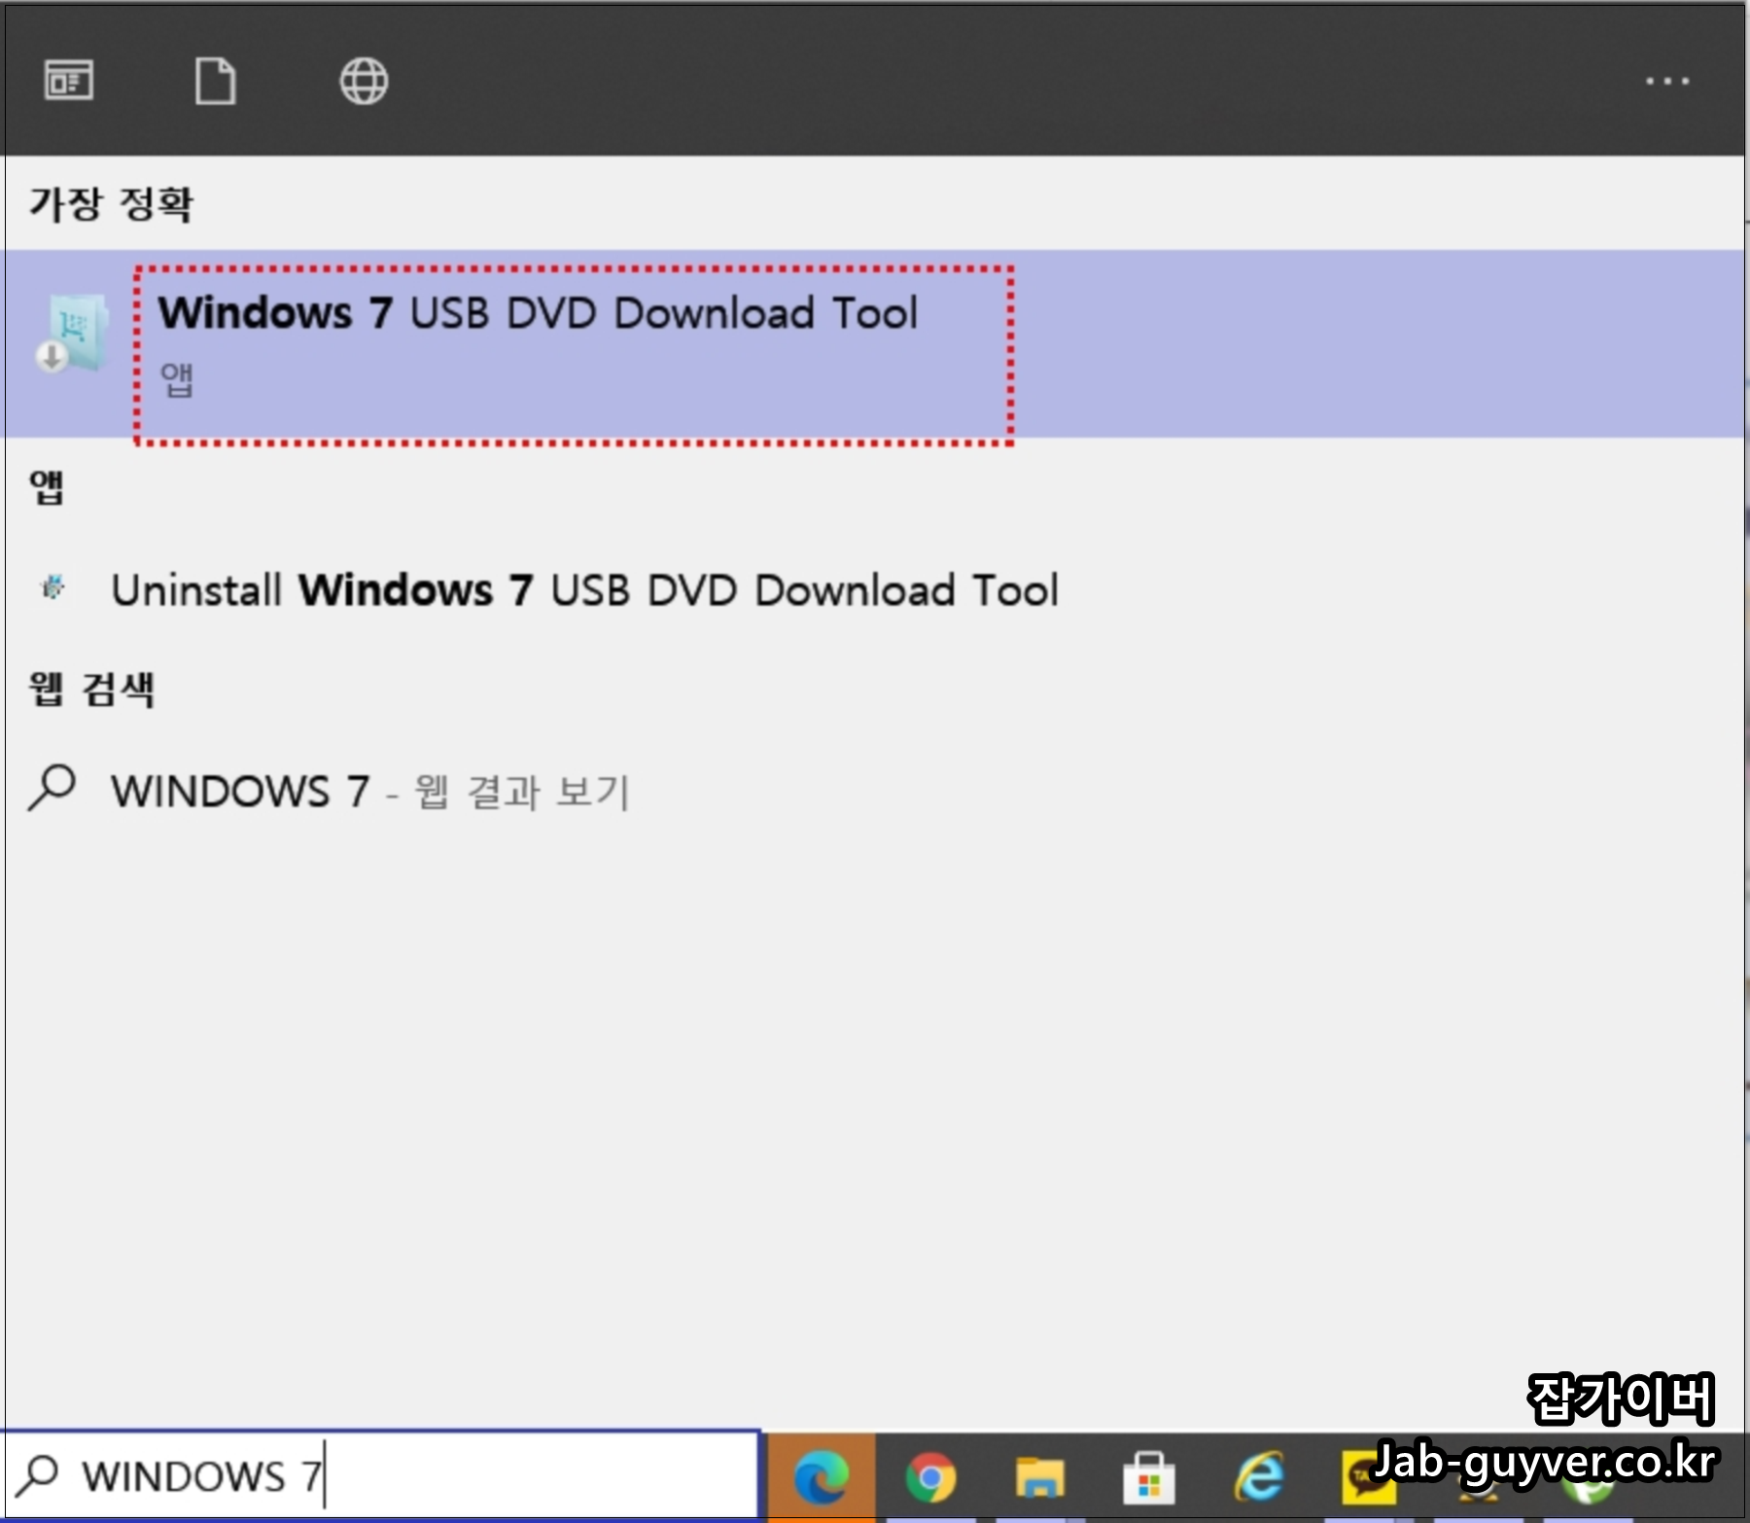Filter search results by Web globe icon
This screenshot has width=1750, height=1523.
click(364, 81)
